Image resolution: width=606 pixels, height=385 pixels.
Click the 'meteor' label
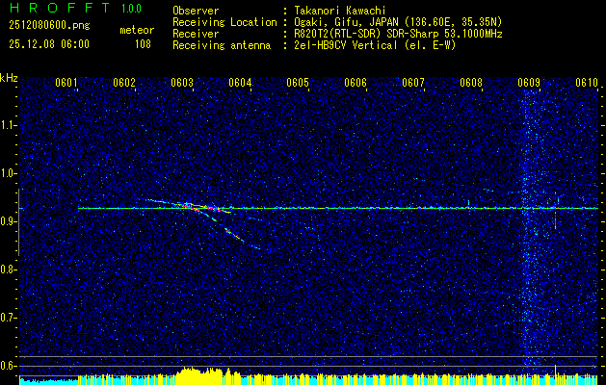click(137, 30)
